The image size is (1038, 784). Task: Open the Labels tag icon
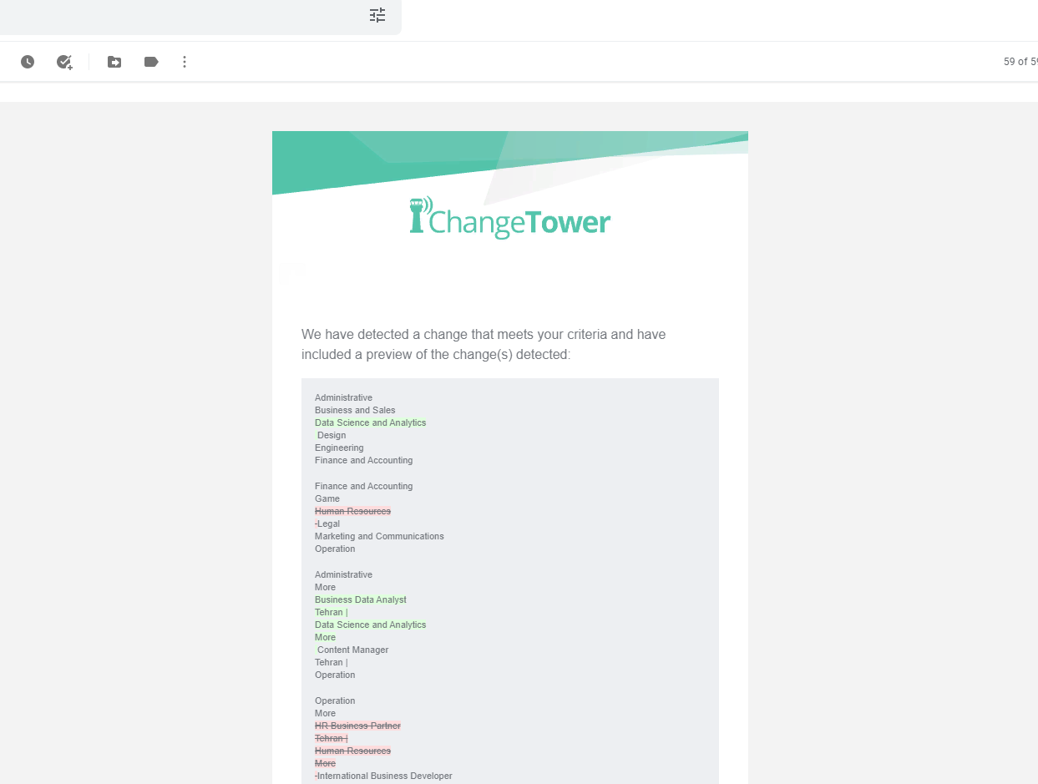click(x=151, y=62)
